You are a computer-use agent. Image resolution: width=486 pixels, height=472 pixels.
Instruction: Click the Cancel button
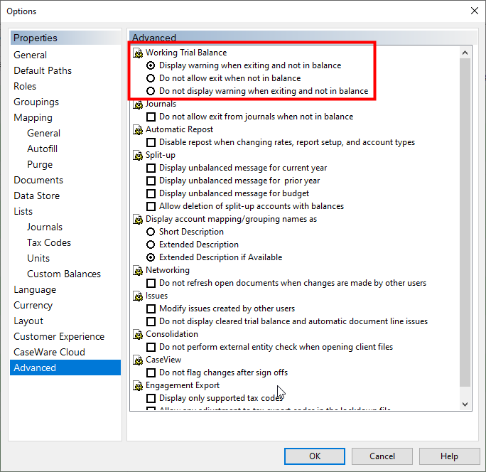pos(382,456)
